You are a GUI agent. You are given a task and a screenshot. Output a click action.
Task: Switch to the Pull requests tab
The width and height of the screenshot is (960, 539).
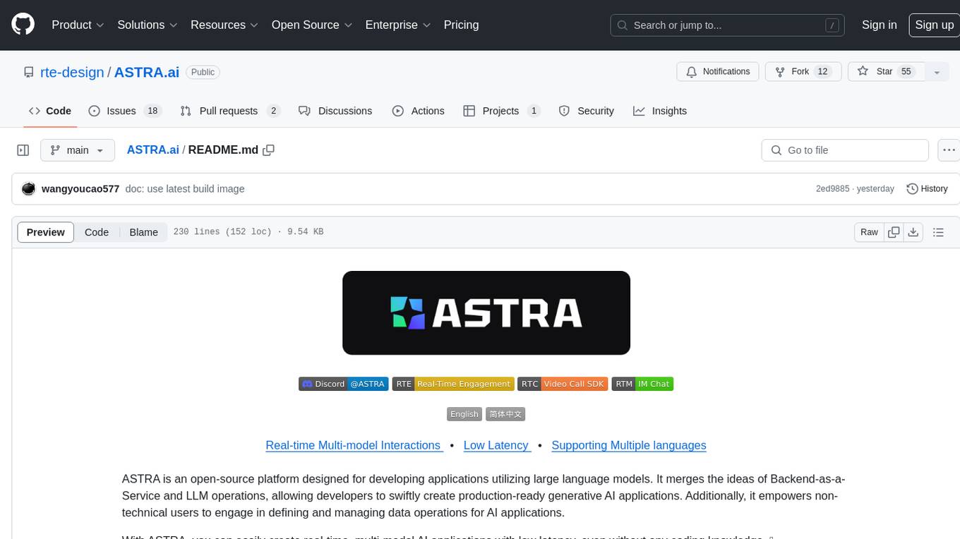point(230,111)
